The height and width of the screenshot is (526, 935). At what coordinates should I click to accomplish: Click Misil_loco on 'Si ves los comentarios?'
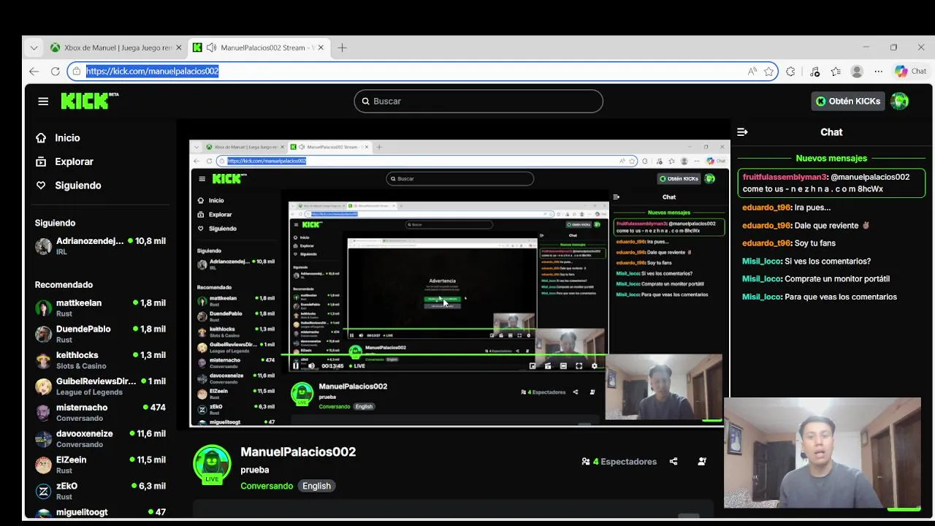click(x=762, y=261)
